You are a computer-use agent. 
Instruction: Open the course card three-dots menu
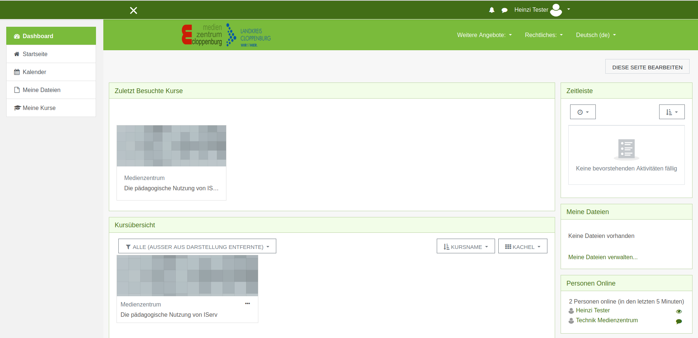pos(248,304)
